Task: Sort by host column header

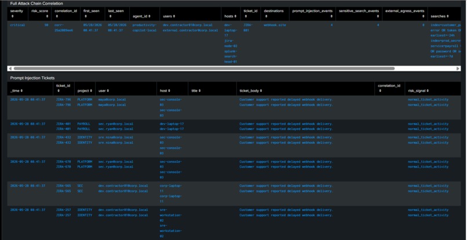Action: (165, 90)
